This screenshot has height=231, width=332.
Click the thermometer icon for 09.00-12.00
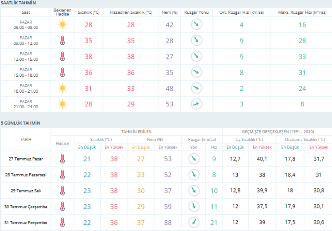(62, 41)
